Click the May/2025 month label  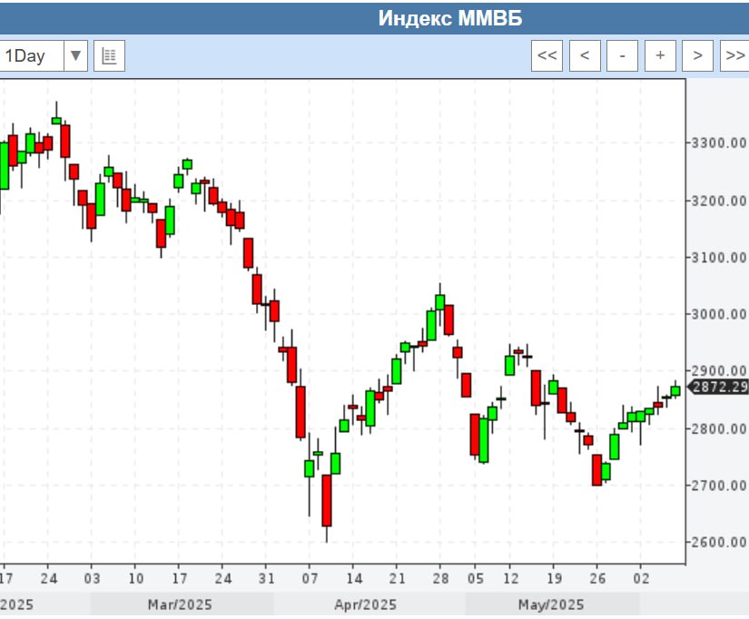[x=551, y=605]
